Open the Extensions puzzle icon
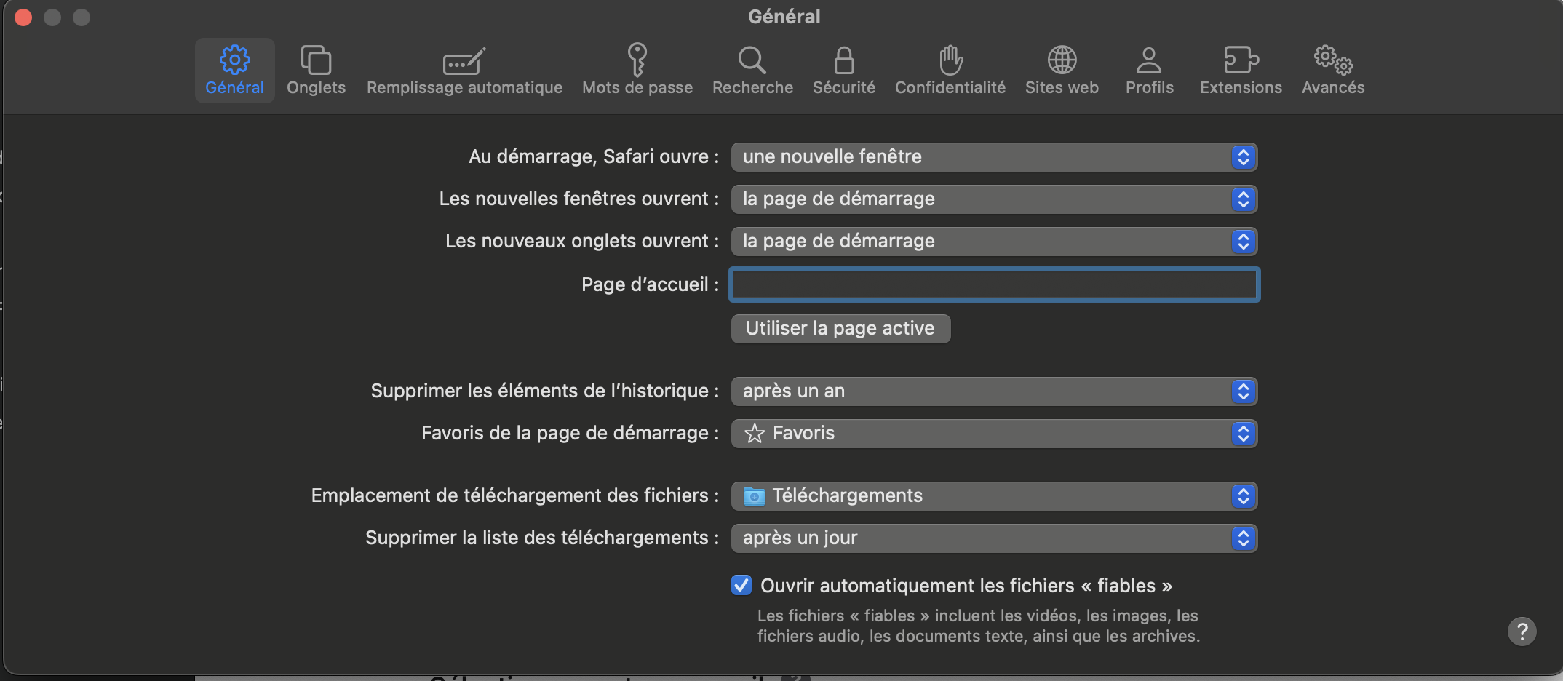This screenshot has width=1563, height=681. tap(1241, 60)
